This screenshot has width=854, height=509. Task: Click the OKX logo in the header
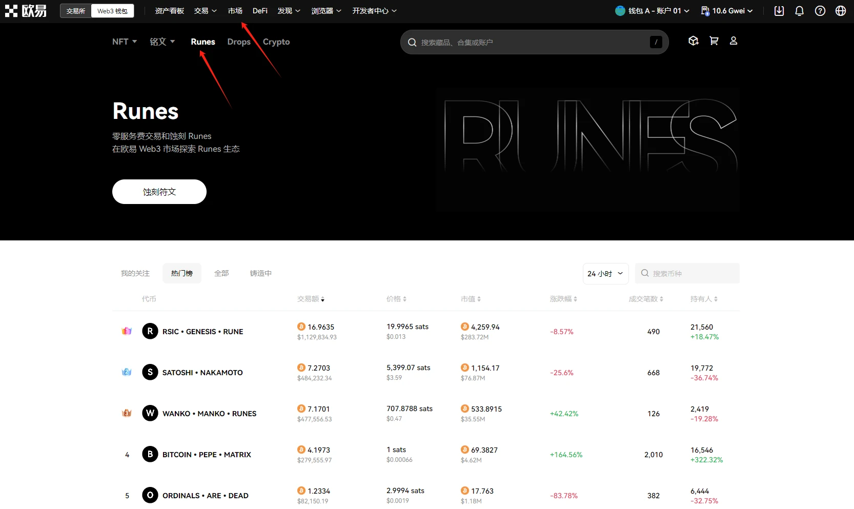[26, 11]
